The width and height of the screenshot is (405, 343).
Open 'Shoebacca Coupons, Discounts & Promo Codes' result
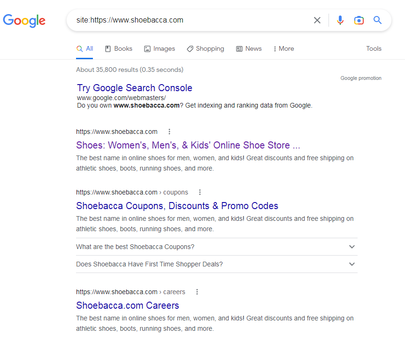click(x=177, y=206)
